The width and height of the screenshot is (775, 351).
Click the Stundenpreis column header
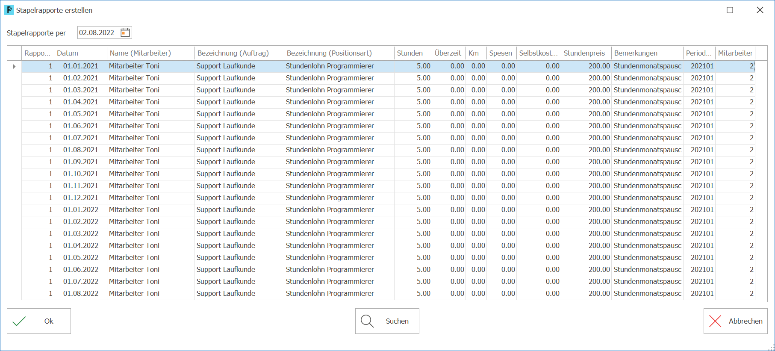586,53
